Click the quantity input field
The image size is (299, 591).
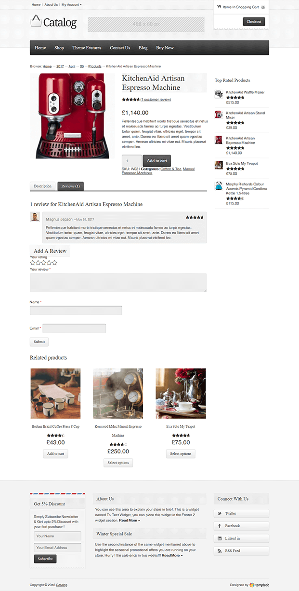(131, 161)
